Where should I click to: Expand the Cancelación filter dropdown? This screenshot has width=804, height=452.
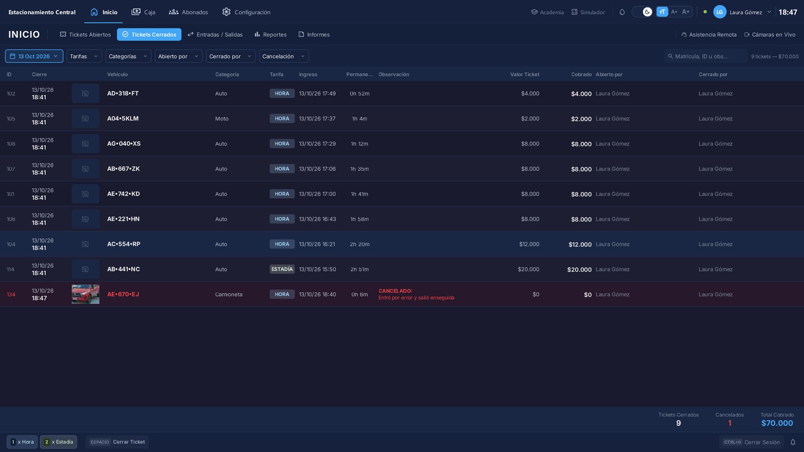(x=284, y=56)
